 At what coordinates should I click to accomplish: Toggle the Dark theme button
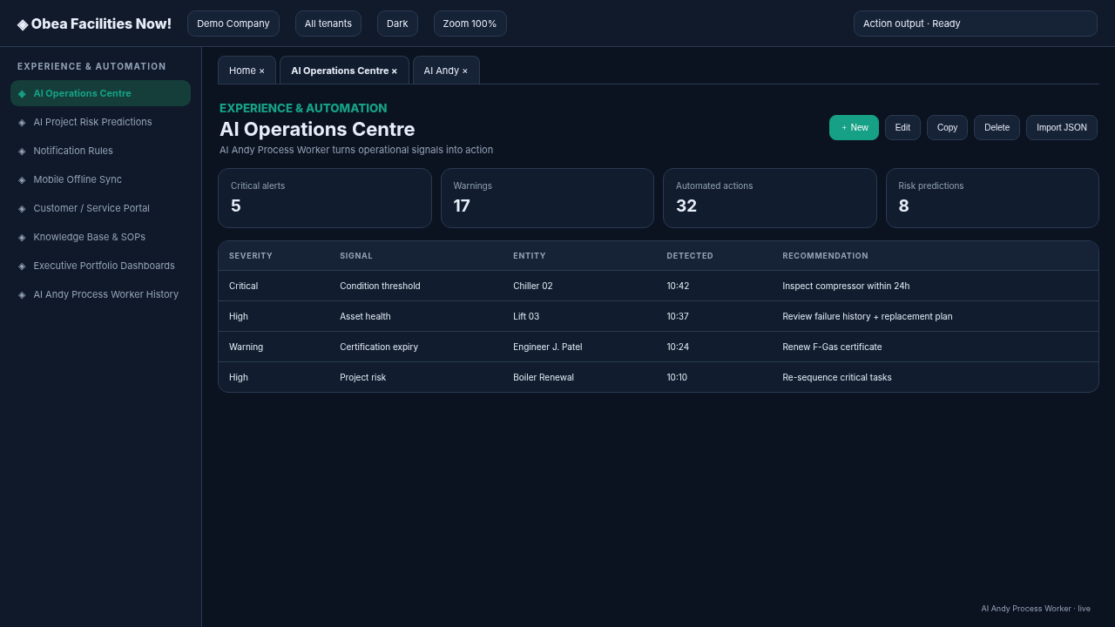[397, 24]
